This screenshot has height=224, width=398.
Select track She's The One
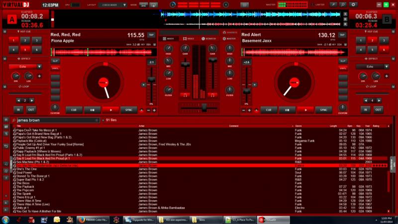200,169
